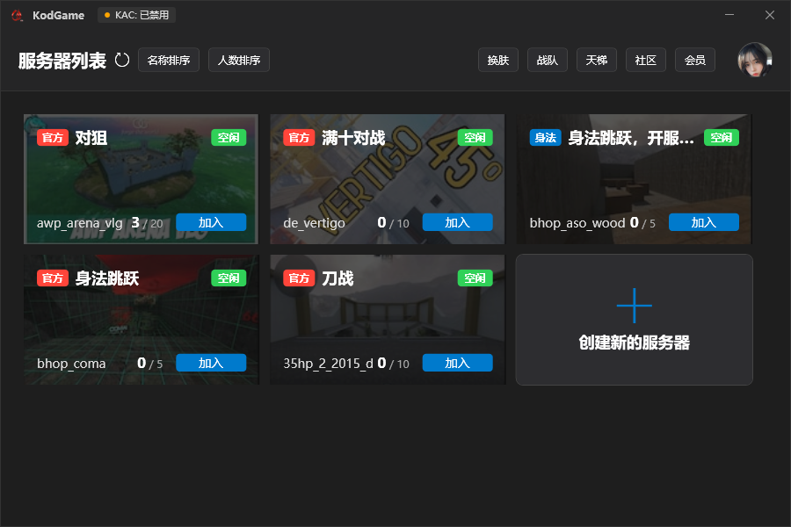
Task: Open the user avatar profile picture
Action: coord(754,60)
